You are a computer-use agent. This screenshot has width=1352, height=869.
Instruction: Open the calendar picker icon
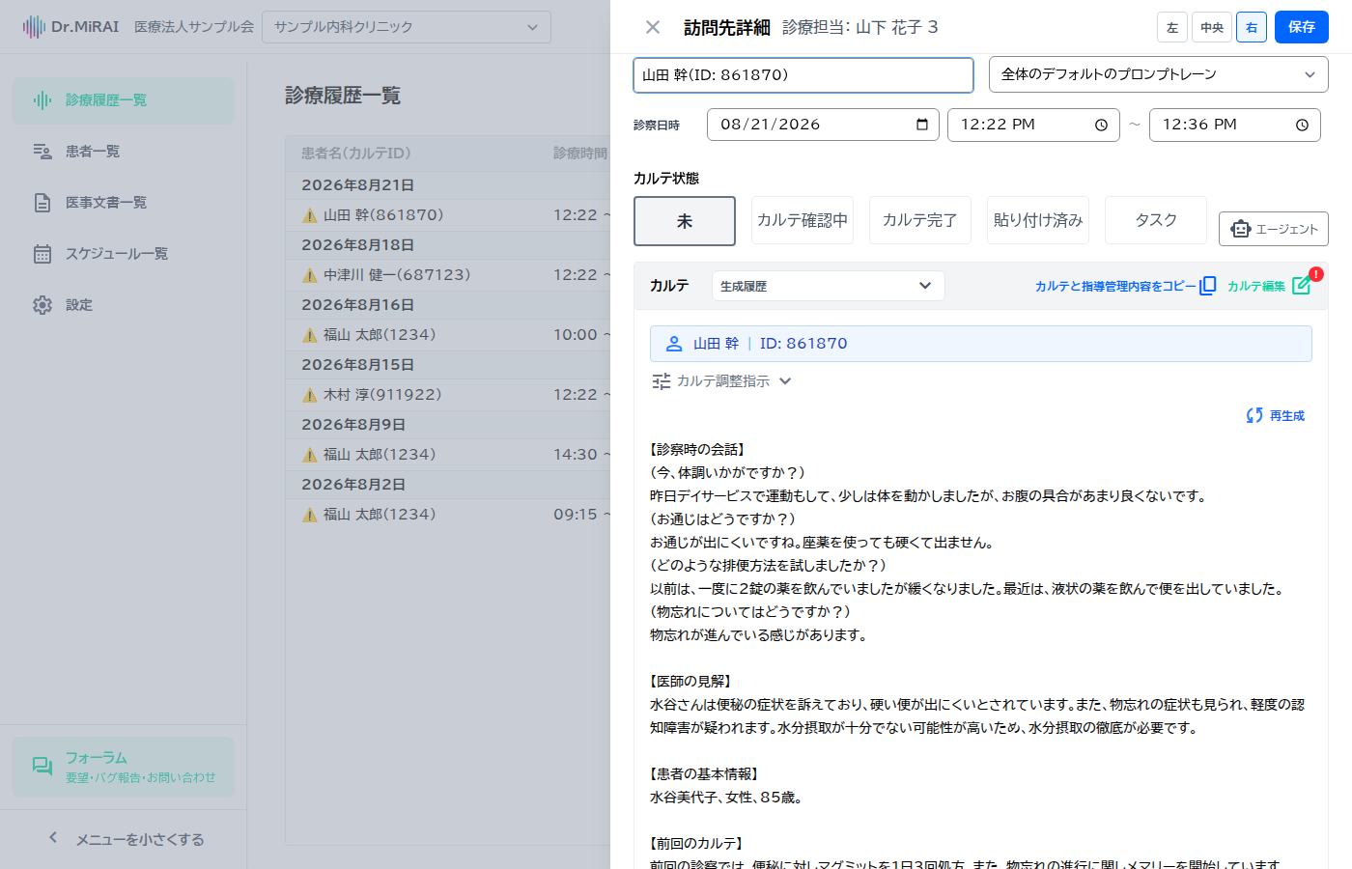pyautogui.click(x=921, y=125)
